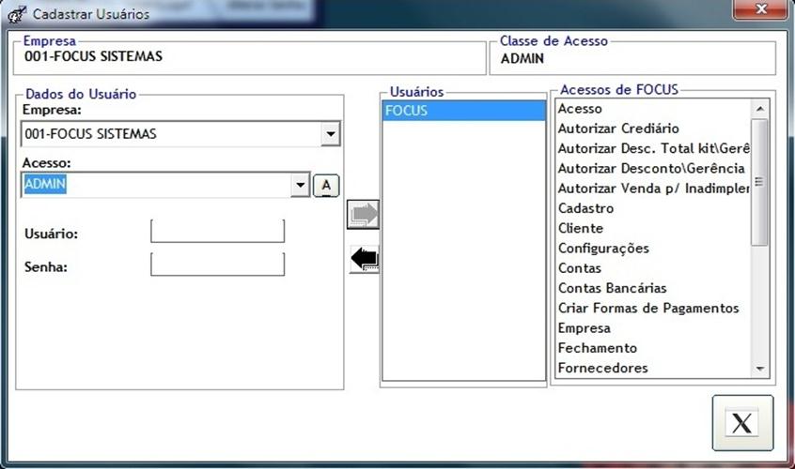Click the access list scrollbar up arrow
The width and height of the screenshot is (795, 469).
point(759,109)
